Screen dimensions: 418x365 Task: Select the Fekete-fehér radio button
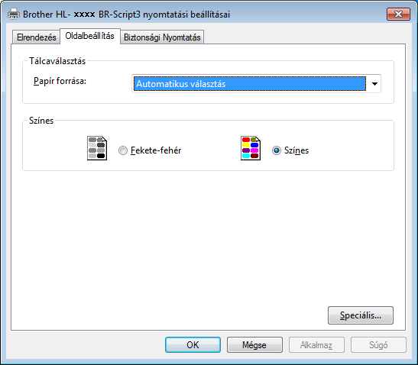pyautogui.click(x=123, y=150)
